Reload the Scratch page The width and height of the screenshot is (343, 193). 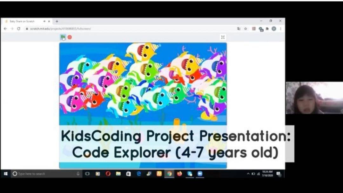[19, 29]
